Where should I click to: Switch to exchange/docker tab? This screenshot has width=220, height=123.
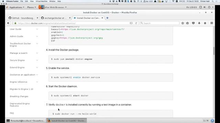coord(56,18)
